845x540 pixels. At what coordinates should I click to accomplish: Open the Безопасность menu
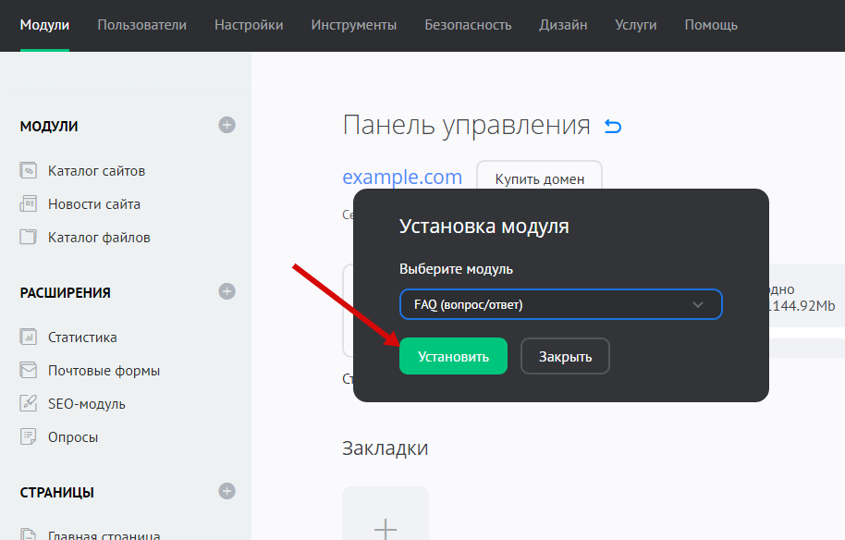coord(468,25)
